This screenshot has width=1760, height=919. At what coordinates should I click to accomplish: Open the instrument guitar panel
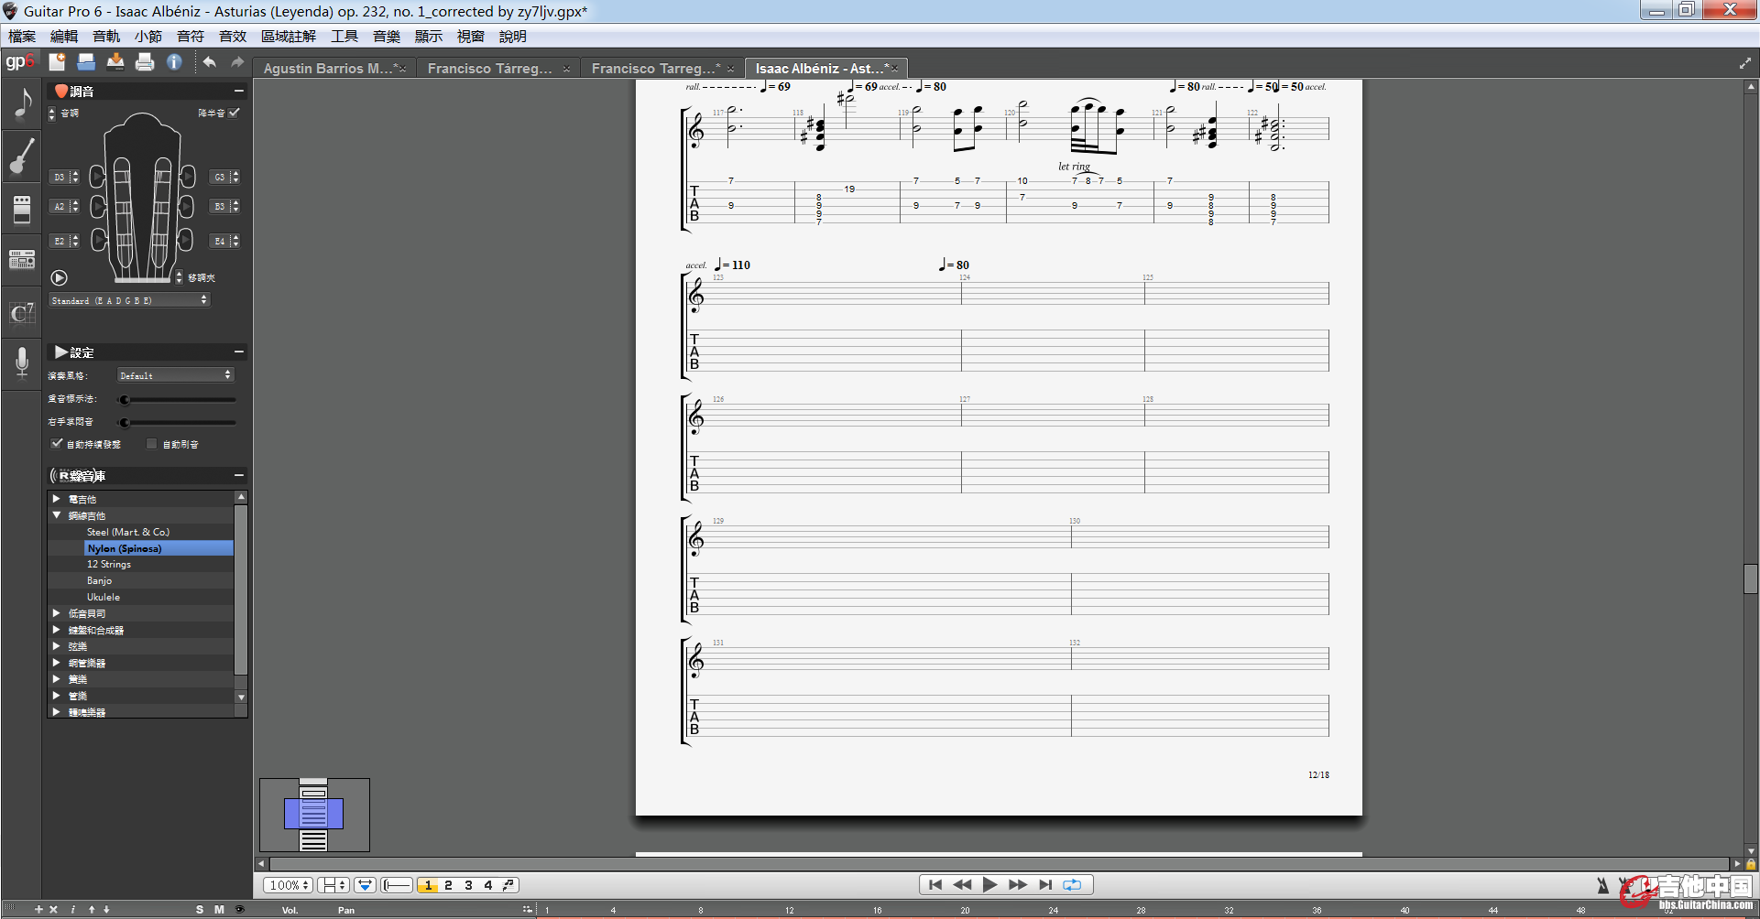click(x=22, y=156)
